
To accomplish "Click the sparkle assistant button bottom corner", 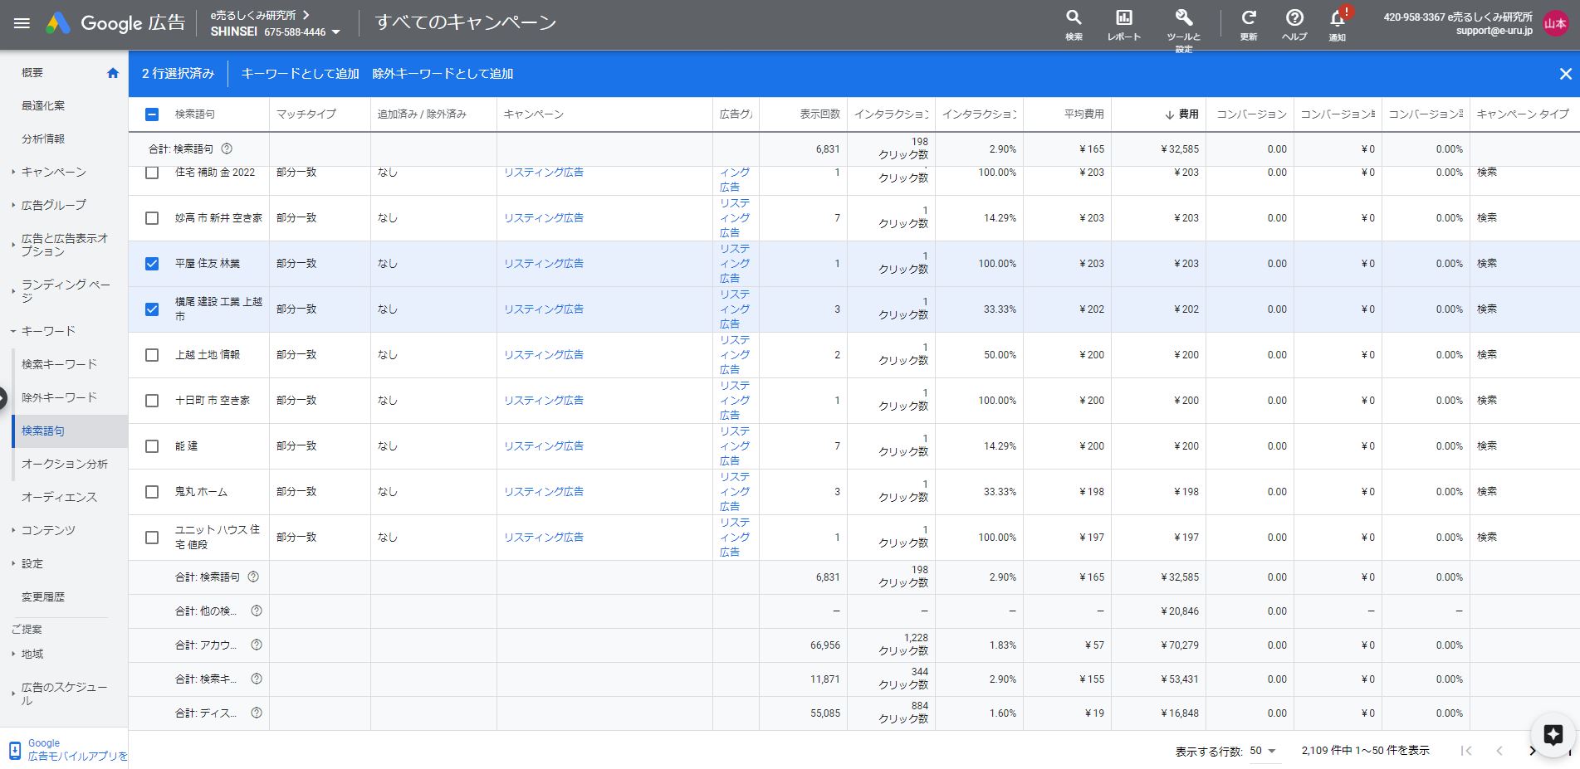I will coord(1553,734).
